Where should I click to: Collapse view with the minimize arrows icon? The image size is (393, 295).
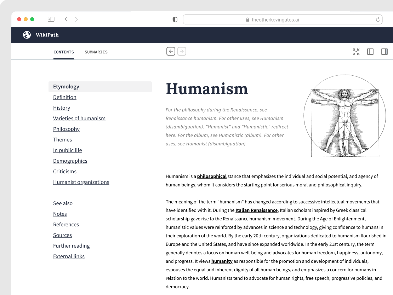click(x=356, y=52)
